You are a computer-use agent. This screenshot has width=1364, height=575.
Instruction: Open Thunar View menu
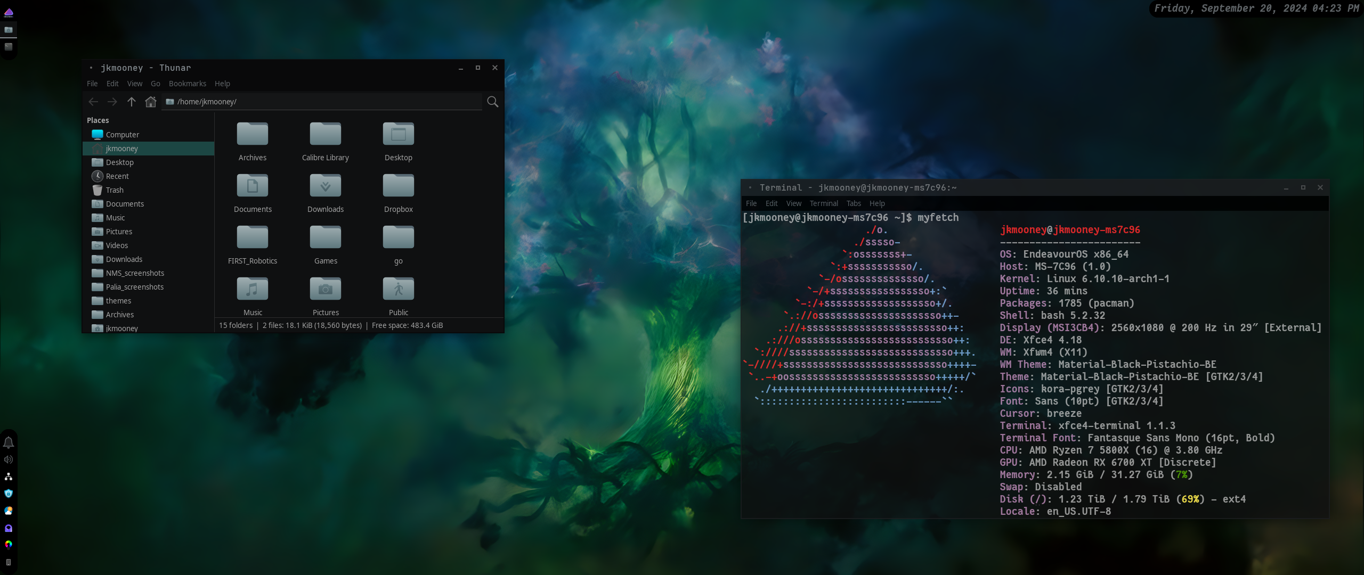135,84
